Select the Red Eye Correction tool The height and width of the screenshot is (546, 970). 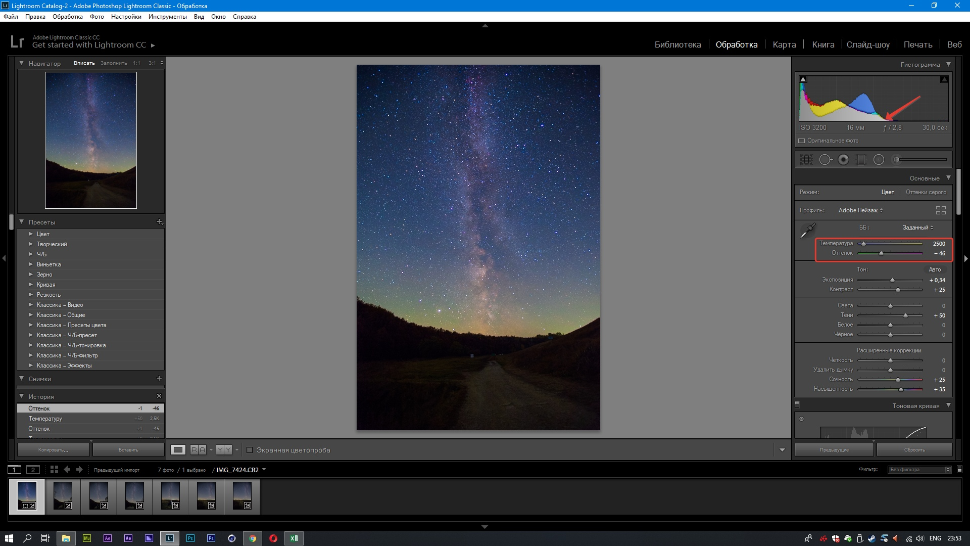click(x=843, y=160)
